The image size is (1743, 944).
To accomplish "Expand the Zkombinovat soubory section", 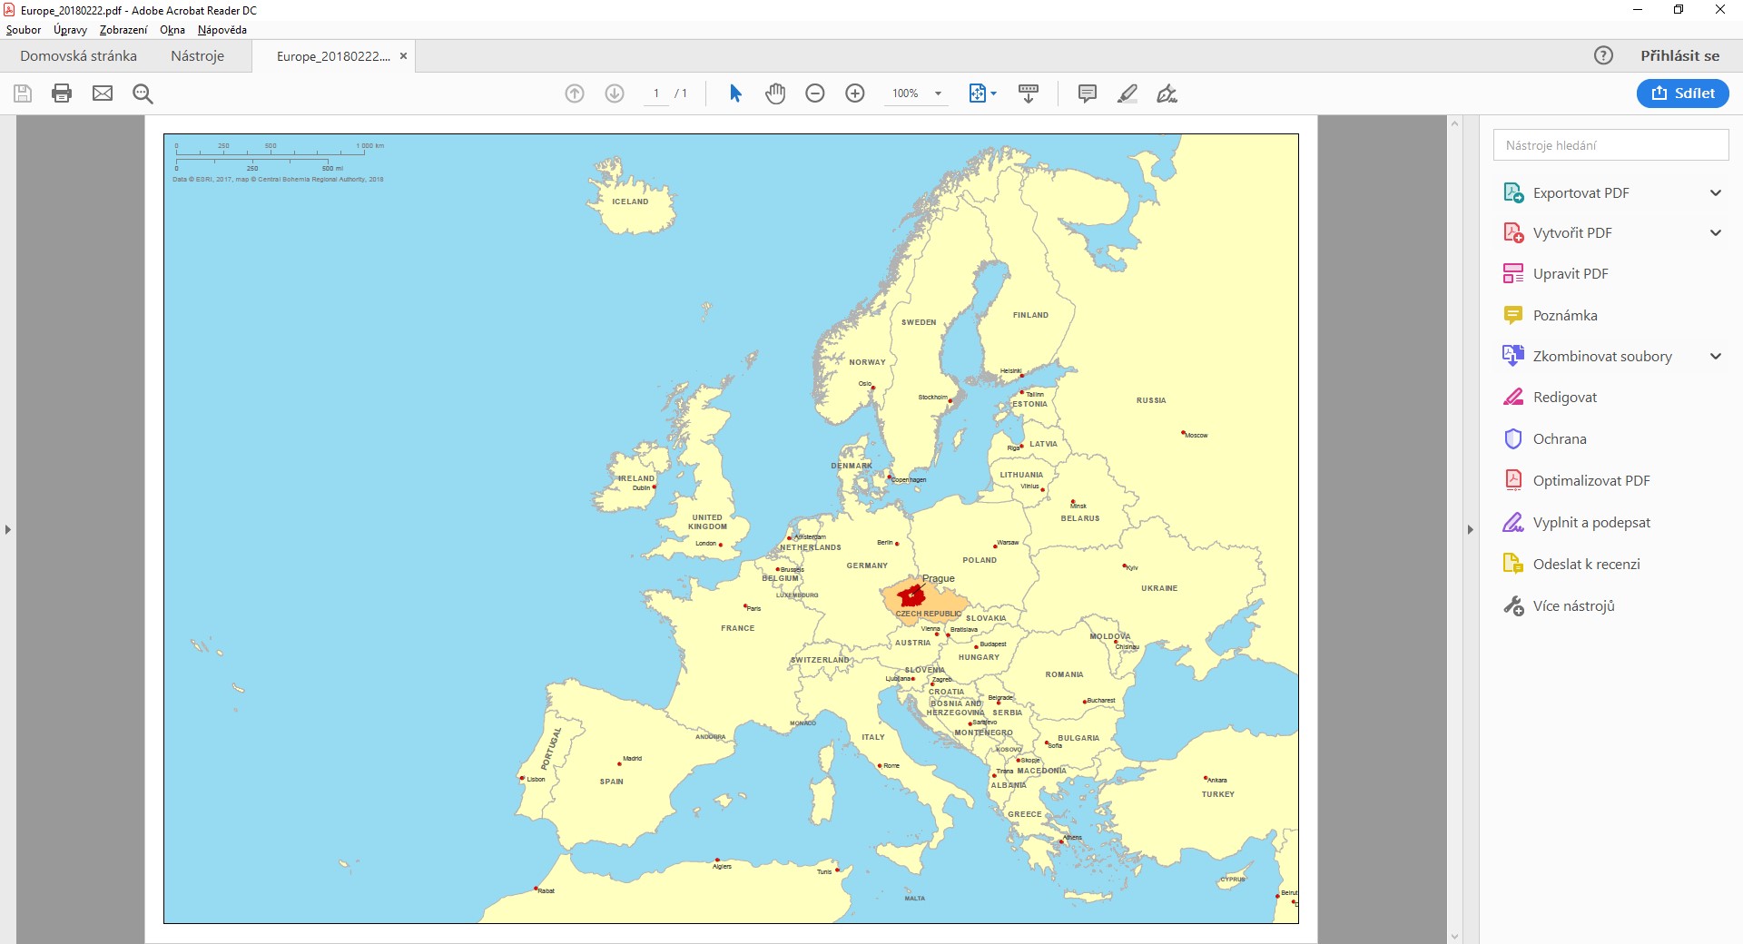I will point(1715,356).
